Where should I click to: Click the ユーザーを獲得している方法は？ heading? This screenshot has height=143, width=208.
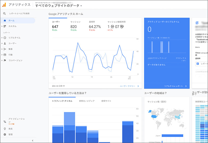(x=68, y=93)
